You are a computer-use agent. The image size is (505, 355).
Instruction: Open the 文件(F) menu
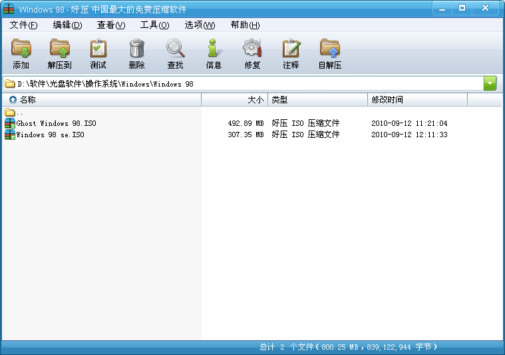(x=24, y=25)
